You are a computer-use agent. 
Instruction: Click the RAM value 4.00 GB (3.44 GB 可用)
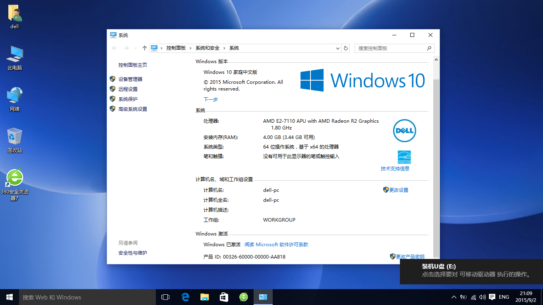289,137
